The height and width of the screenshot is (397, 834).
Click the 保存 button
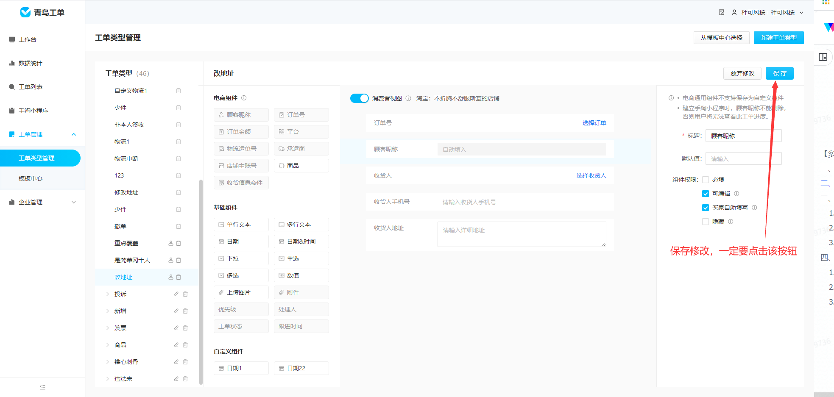[779, 73]
